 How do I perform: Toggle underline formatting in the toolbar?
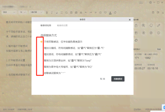[57, 13]
